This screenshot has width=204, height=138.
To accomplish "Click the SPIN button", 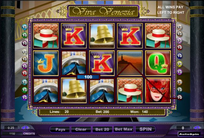I will click(146, 129).
